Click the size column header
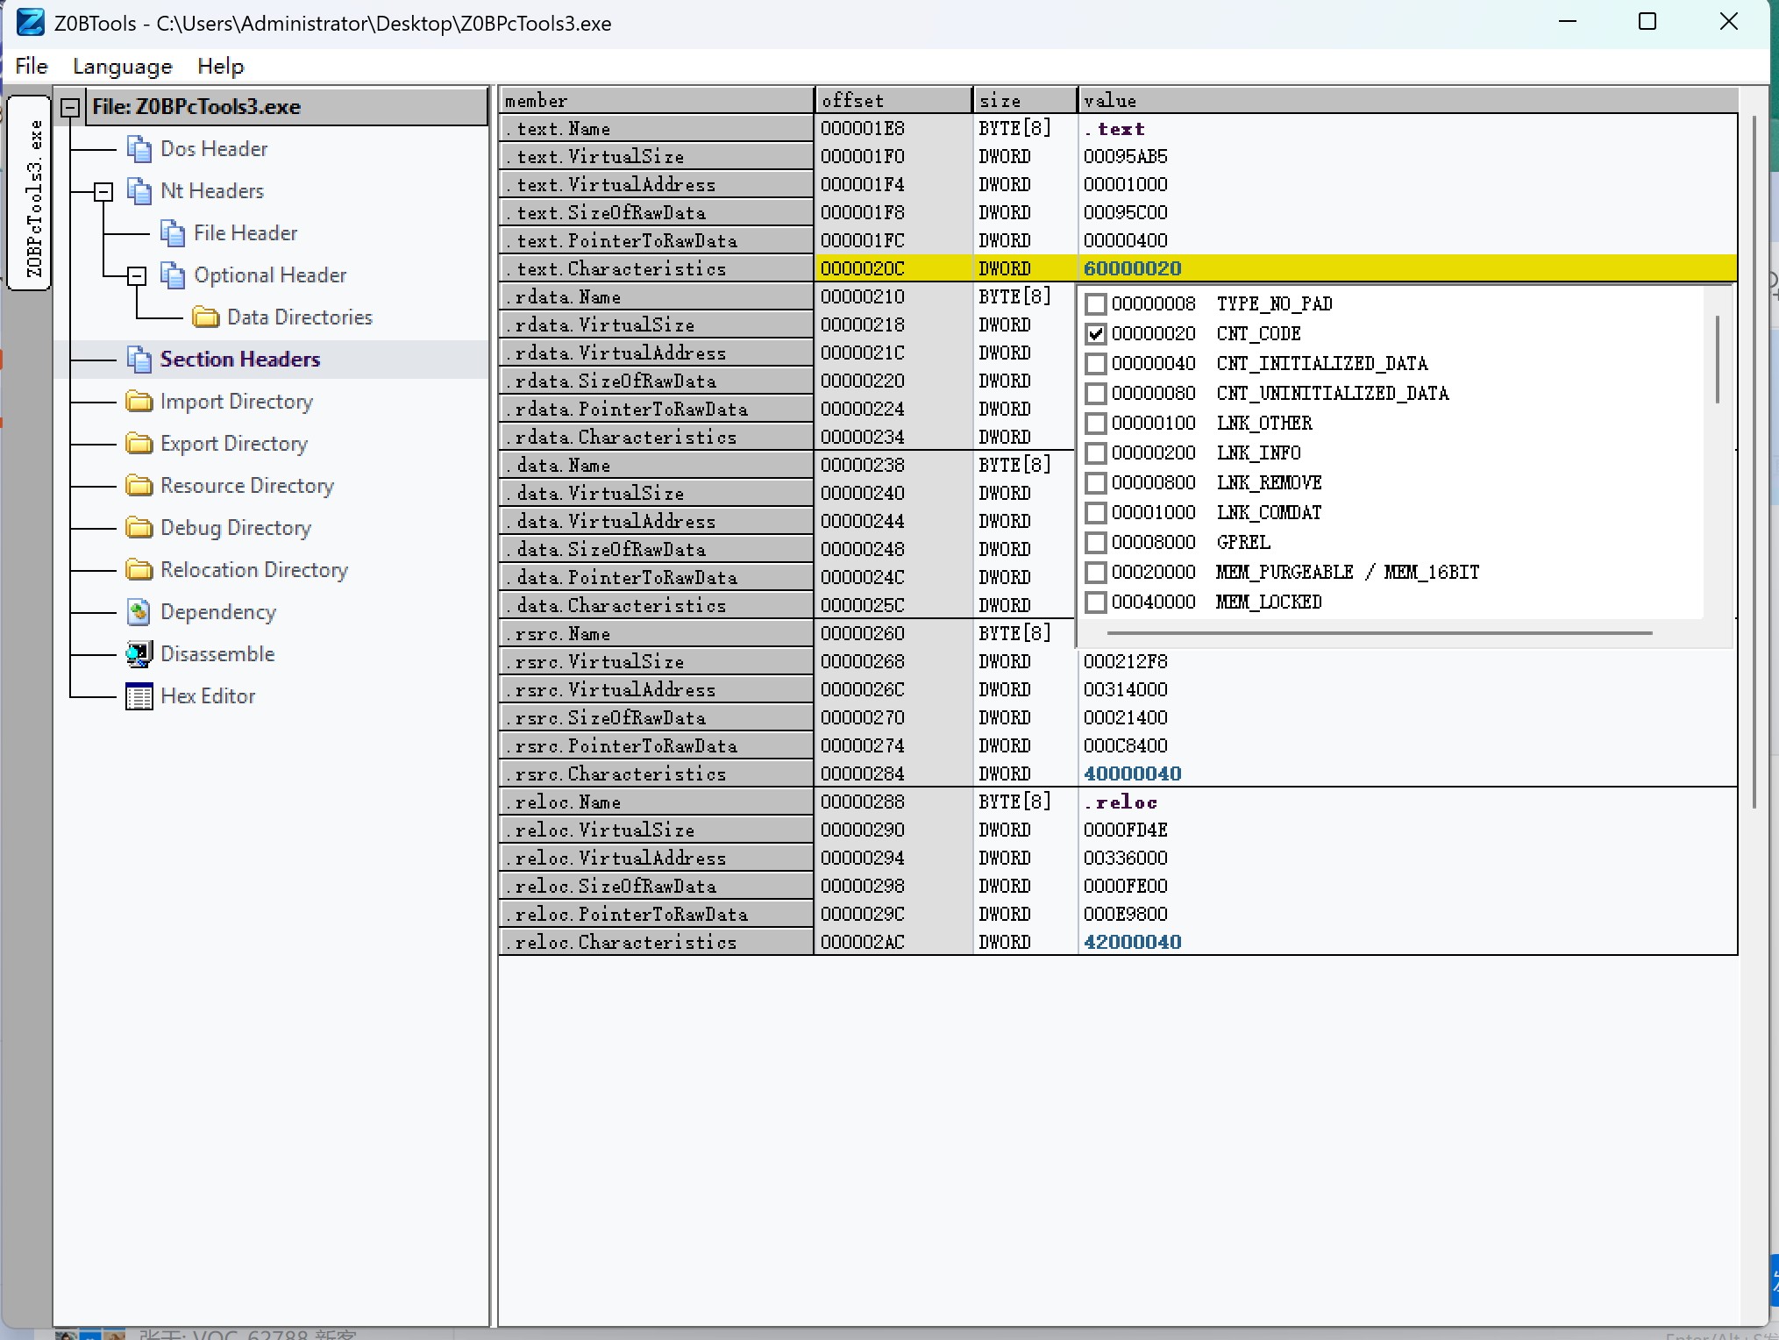The width and height of the screenshot is (1779, 1340). (1025, 100)
